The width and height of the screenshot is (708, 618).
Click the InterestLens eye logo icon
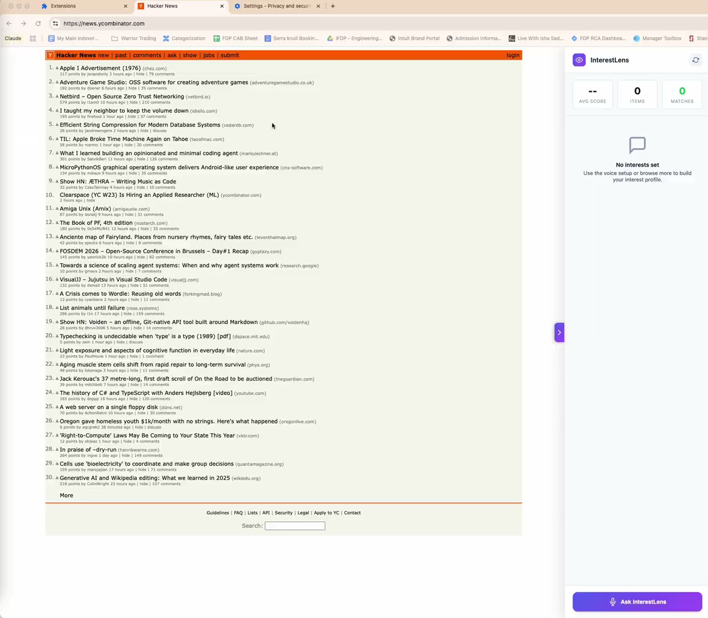point(579,60)
